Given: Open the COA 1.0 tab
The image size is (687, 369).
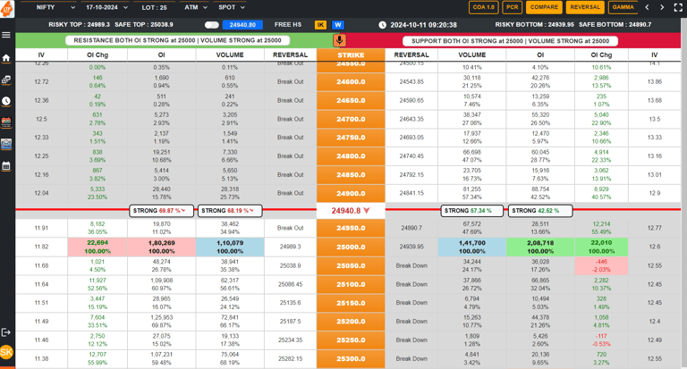Looking at the screenshot, I should point(484,7).
